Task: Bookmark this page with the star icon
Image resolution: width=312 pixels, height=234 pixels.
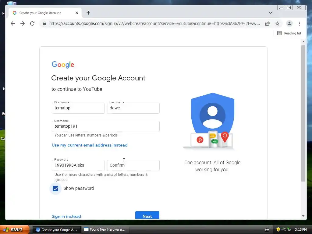Action: pos(277,23)
